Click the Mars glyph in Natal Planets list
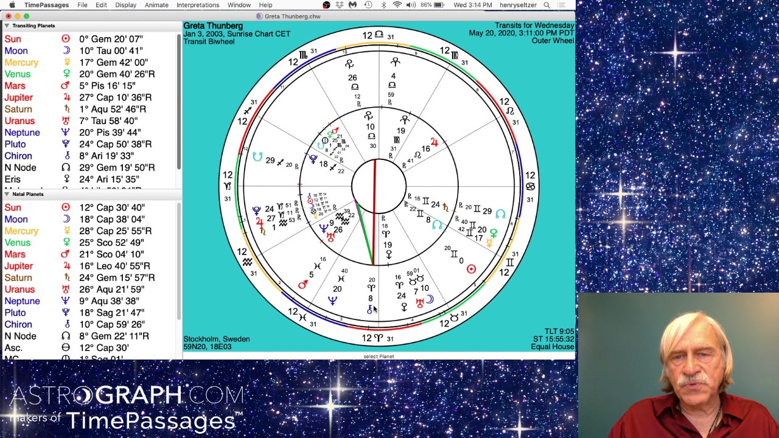The width and height of the screenshot is (779, 438). (x=66, y=254)
